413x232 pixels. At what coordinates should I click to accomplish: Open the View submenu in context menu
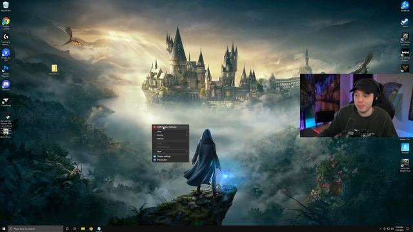point(170,131)
